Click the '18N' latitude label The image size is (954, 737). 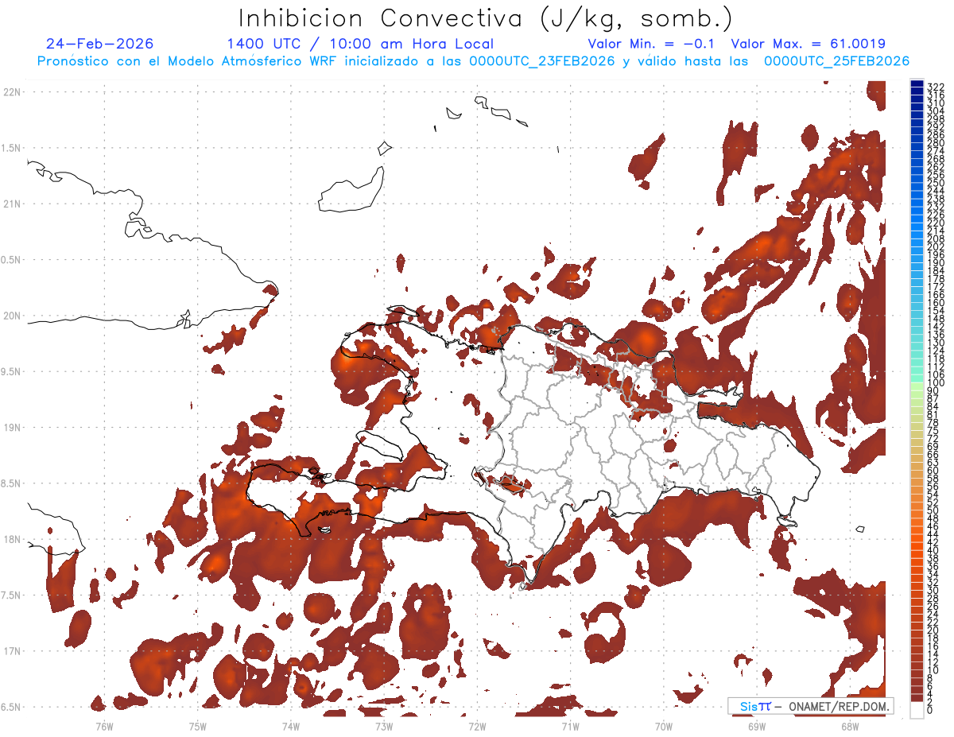pyautogui.click(x=12, y=540)
